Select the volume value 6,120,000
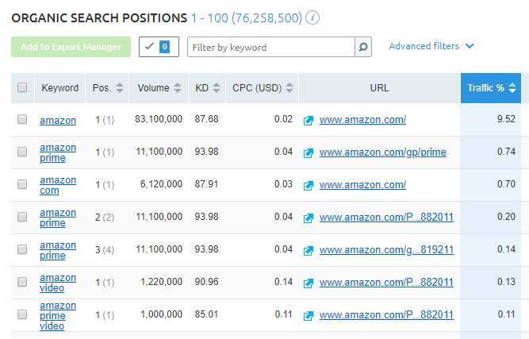The image size is (529, 339). tap(161, 184)
